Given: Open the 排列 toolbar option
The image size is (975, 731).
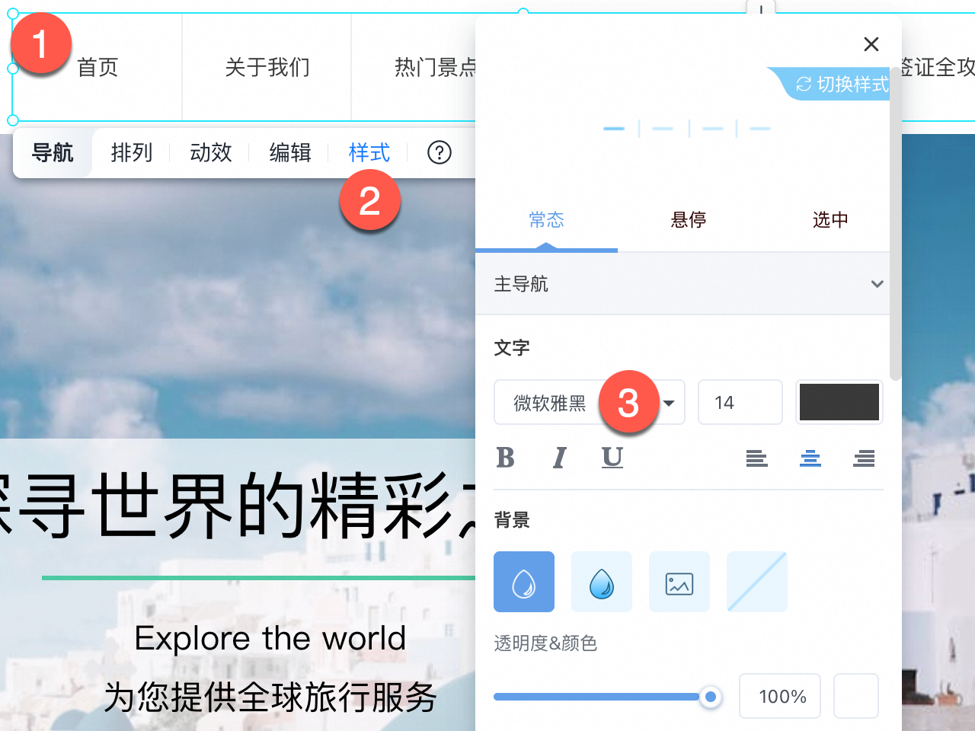Looking at the screenshot, I should pos(132,152).
